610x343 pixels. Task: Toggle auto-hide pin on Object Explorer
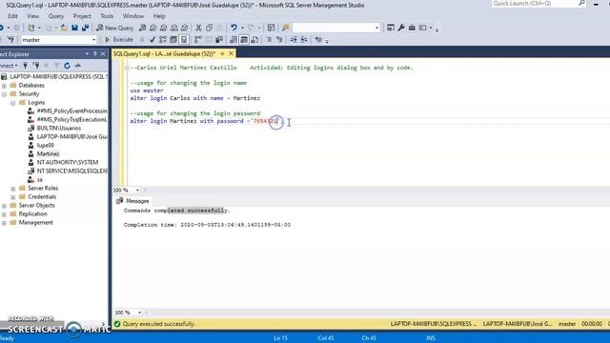pos(95,54)
